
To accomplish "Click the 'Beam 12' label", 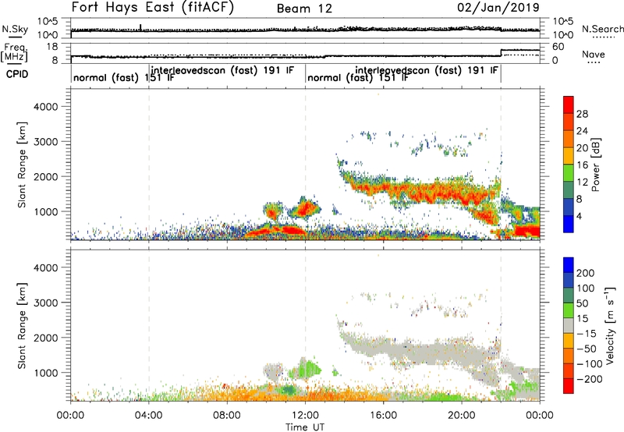I will pos(304,9).
